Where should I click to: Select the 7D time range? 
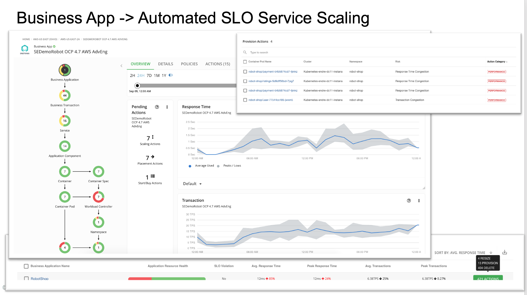149,75
